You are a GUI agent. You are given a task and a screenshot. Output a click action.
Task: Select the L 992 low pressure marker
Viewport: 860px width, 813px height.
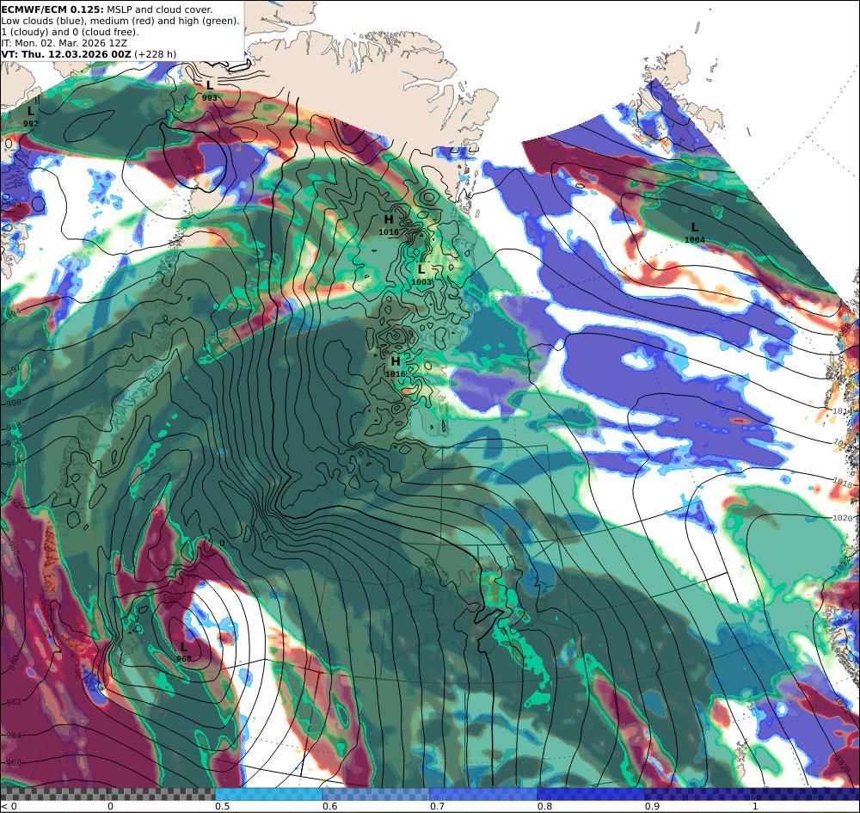click(x=31, y=116)
